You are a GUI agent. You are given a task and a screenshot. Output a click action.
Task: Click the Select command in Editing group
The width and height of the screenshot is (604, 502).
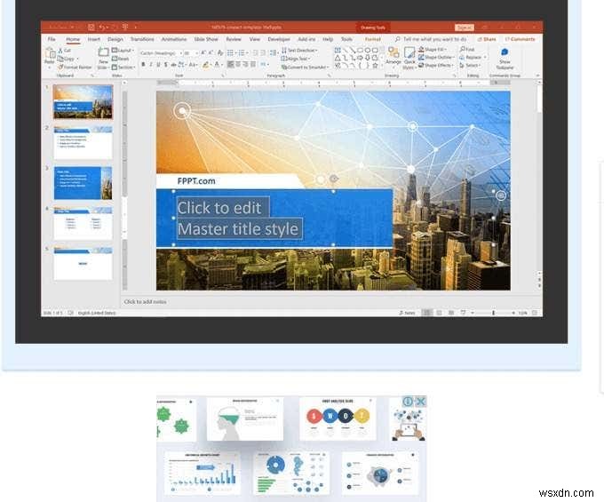(x=470, y=65)
